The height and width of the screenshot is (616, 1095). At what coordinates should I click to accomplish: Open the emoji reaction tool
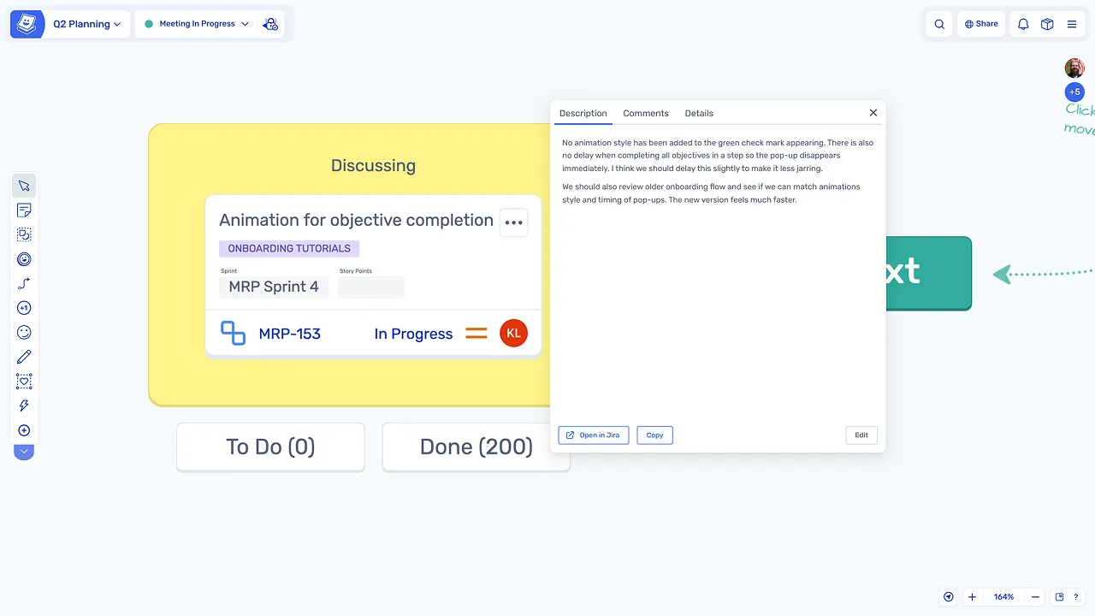24,333
